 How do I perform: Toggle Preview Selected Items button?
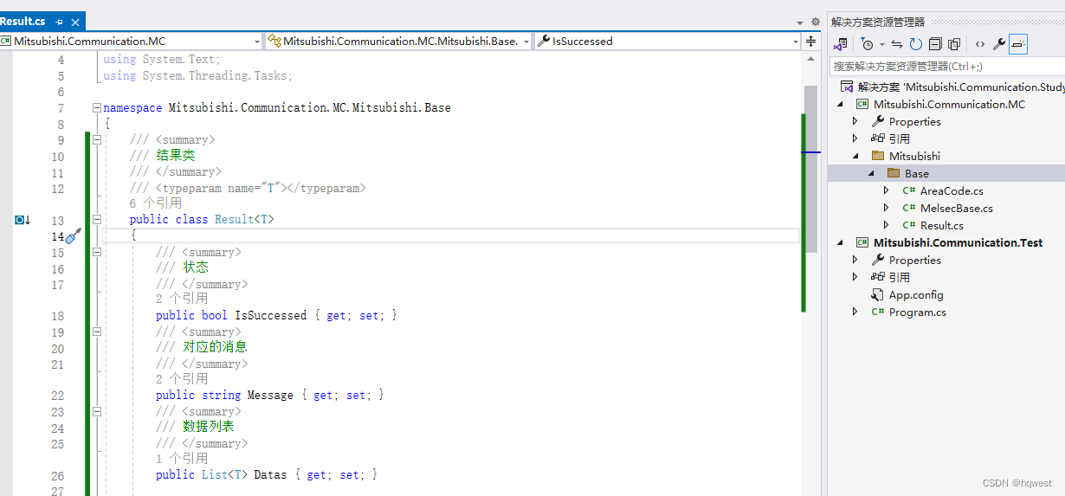[x=1018, y=44]
